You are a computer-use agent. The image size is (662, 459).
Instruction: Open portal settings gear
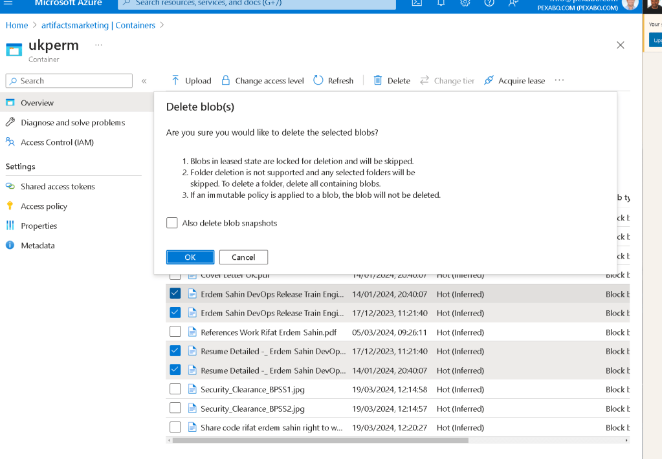465,3
